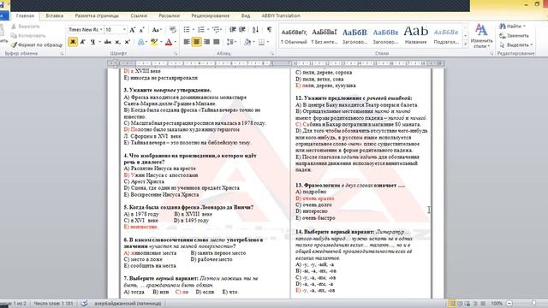Open the Рассылки ribbon tab
This screenshot has height=308, width=548.
pyautogui.click(x=170, y=15)
